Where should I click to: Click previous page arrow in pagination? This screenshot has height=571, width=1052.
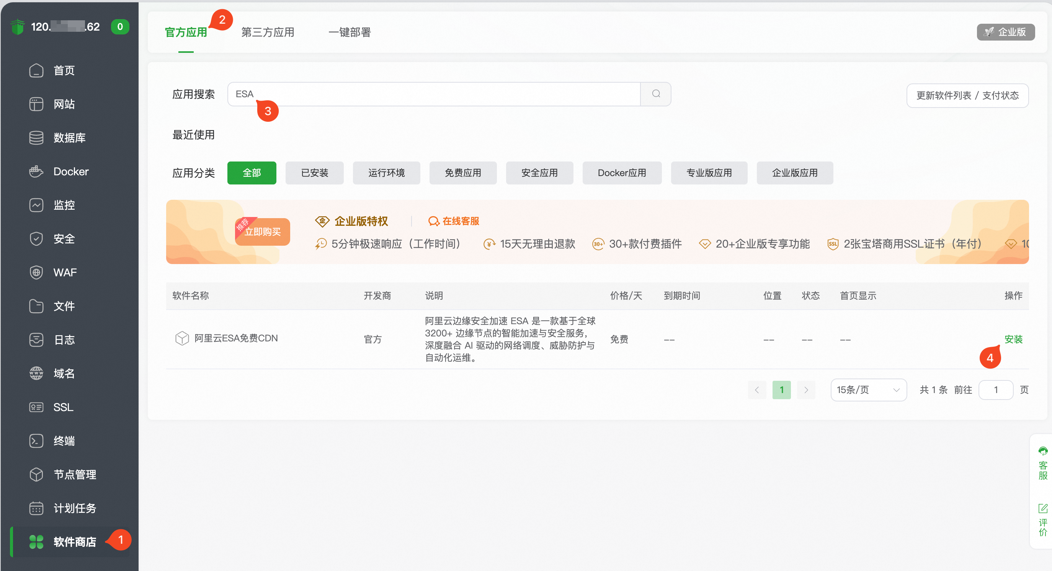coord(757,390)
